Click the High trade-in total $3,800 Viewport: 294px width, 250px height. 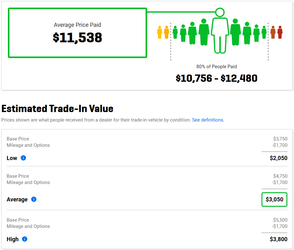279,239
